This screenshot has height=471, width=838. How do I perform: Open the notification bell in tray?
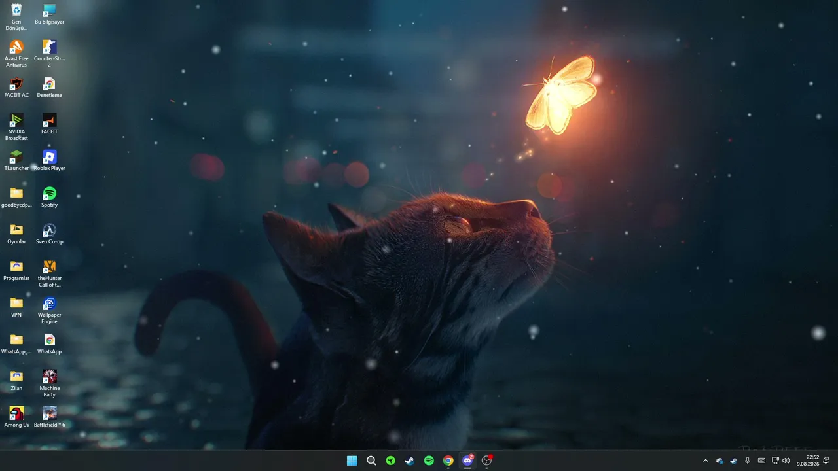pos(826,461)
